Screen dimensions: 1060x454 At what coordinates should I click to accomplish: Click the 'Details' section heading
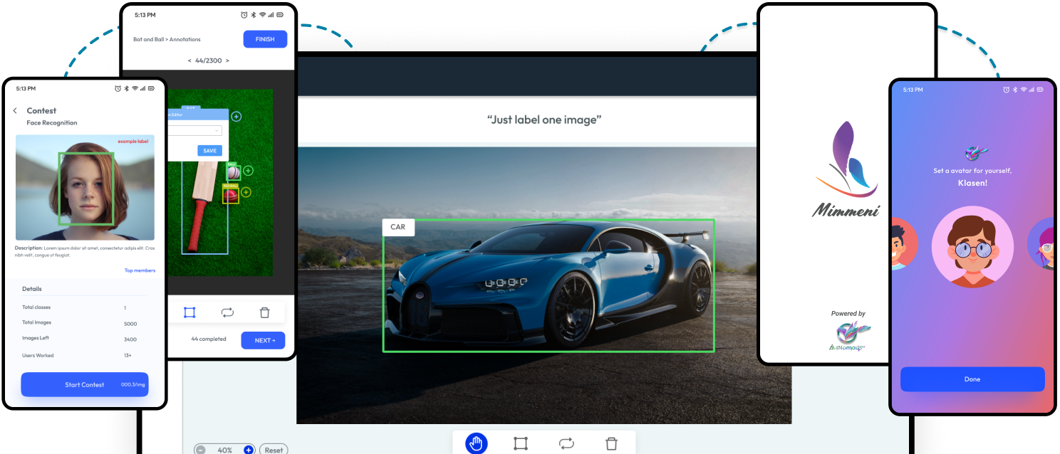pyautogui.click(x=32, y=289)
